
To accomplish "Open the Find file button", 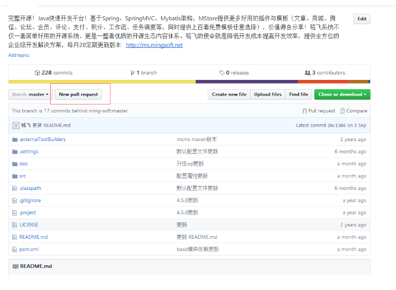I will [x=298, y=94].
